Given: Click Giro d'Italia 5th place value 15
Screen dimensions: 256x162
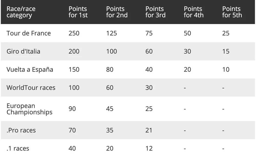Looking at the screenshot, I should [226, 51].
